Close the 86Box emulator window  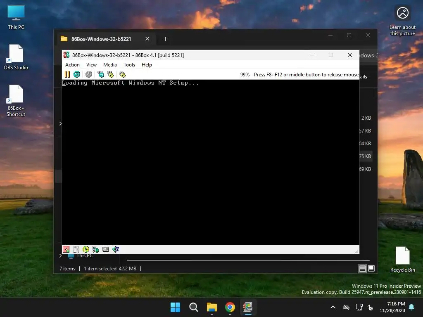[350, 55]
